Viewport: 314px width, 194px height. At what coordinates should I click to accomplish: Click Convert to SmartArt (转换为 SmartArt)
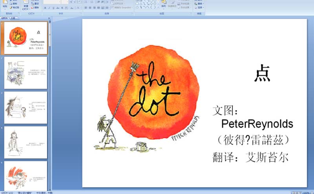(121, 7)
